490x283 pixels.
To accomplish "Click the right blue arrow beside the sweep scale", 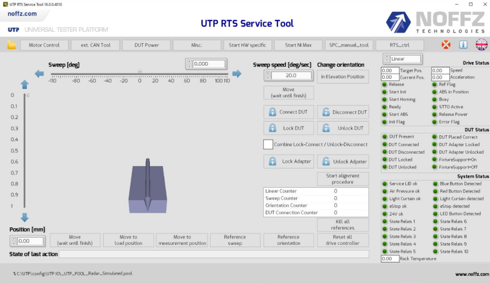I will [237, 73].
